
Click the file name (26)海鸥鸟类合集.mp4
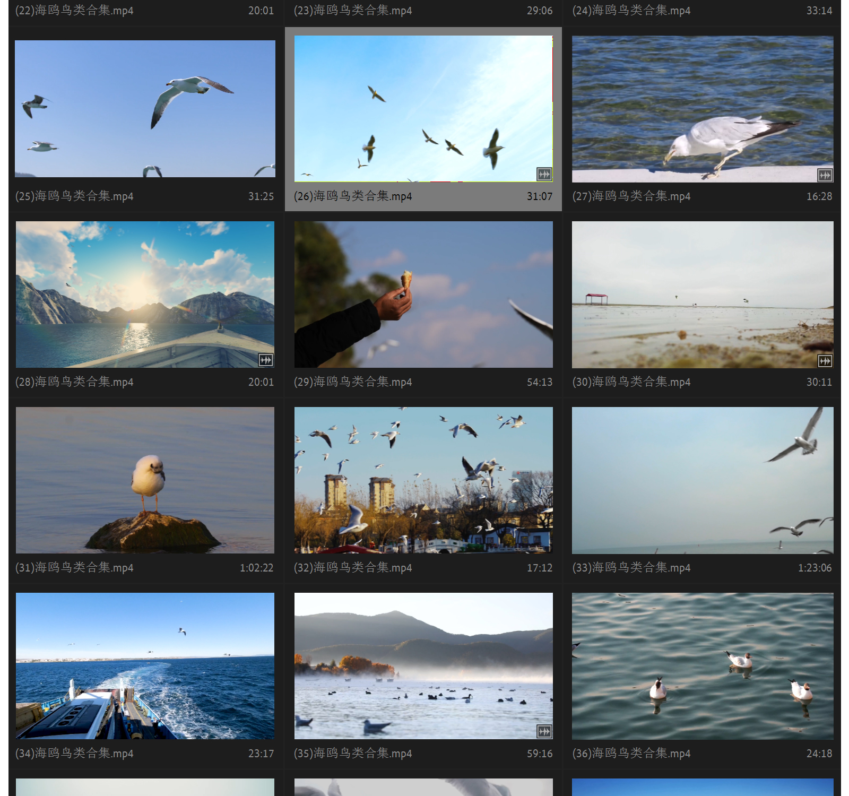[x=353, y=196]
